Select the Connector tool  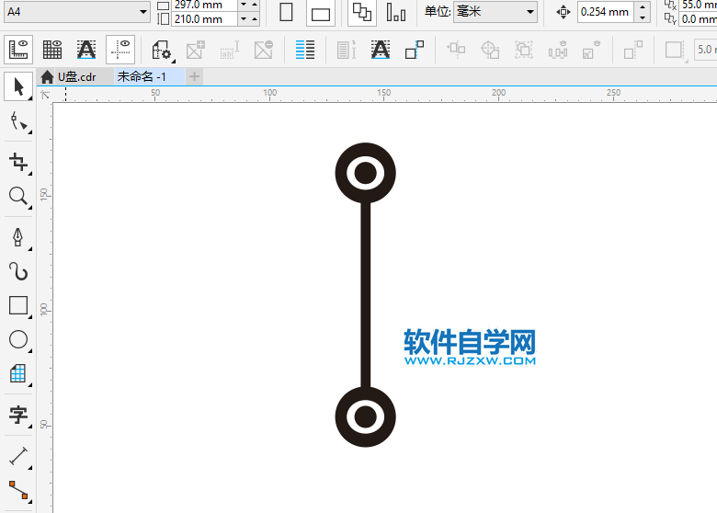click(18, 490)
